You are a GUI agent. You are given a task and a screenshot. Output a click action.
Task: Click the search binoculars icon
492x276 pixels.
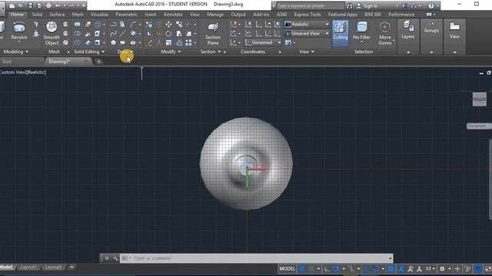[x=349, y=5]
